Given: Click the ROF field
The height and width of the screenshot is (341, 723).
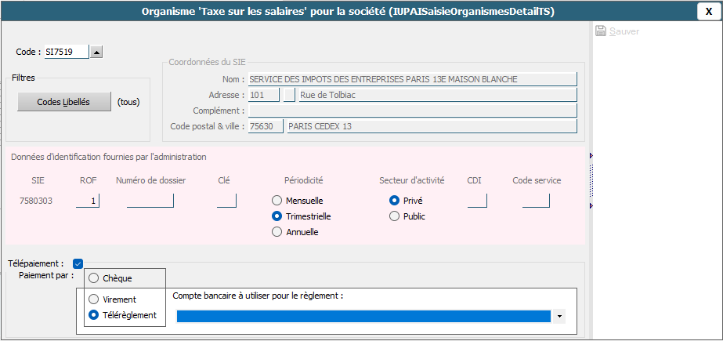Looking at the screenshot, I should (88, 201).
